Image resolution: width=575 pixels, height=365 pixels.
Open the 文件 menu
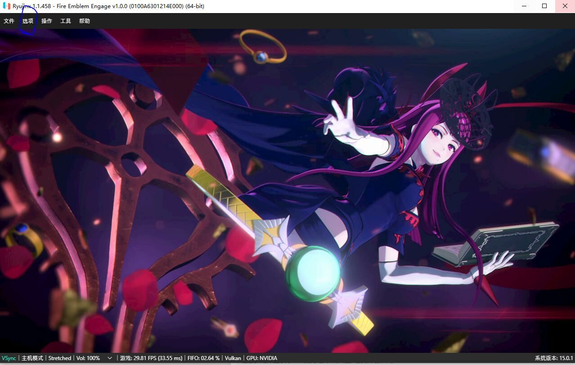pyautogui.click(x=9, y=21)
